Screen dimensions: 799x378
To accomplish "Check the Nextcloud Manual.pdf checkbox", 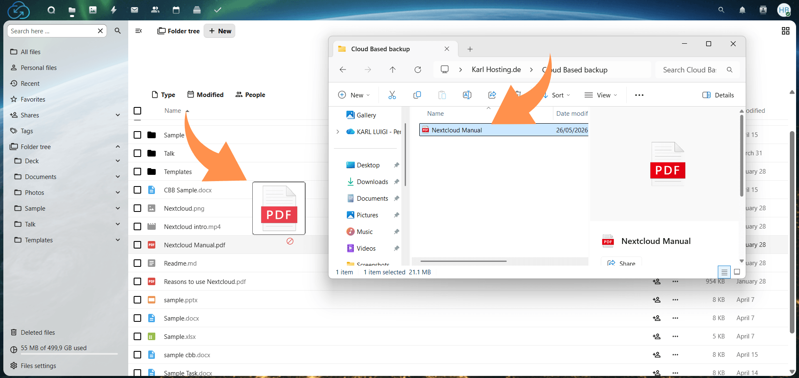I will click(x=137, y=245).
